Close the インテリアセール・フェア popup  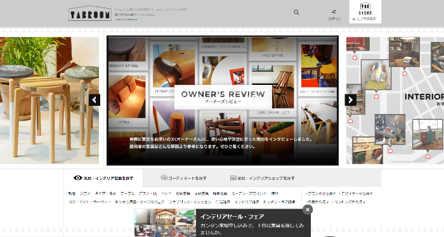[x=308, y=210]
